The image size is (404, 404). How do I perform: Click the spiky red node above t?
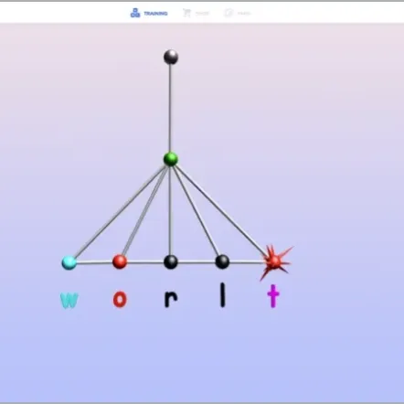pyautogui.click(x=275, y=261)
